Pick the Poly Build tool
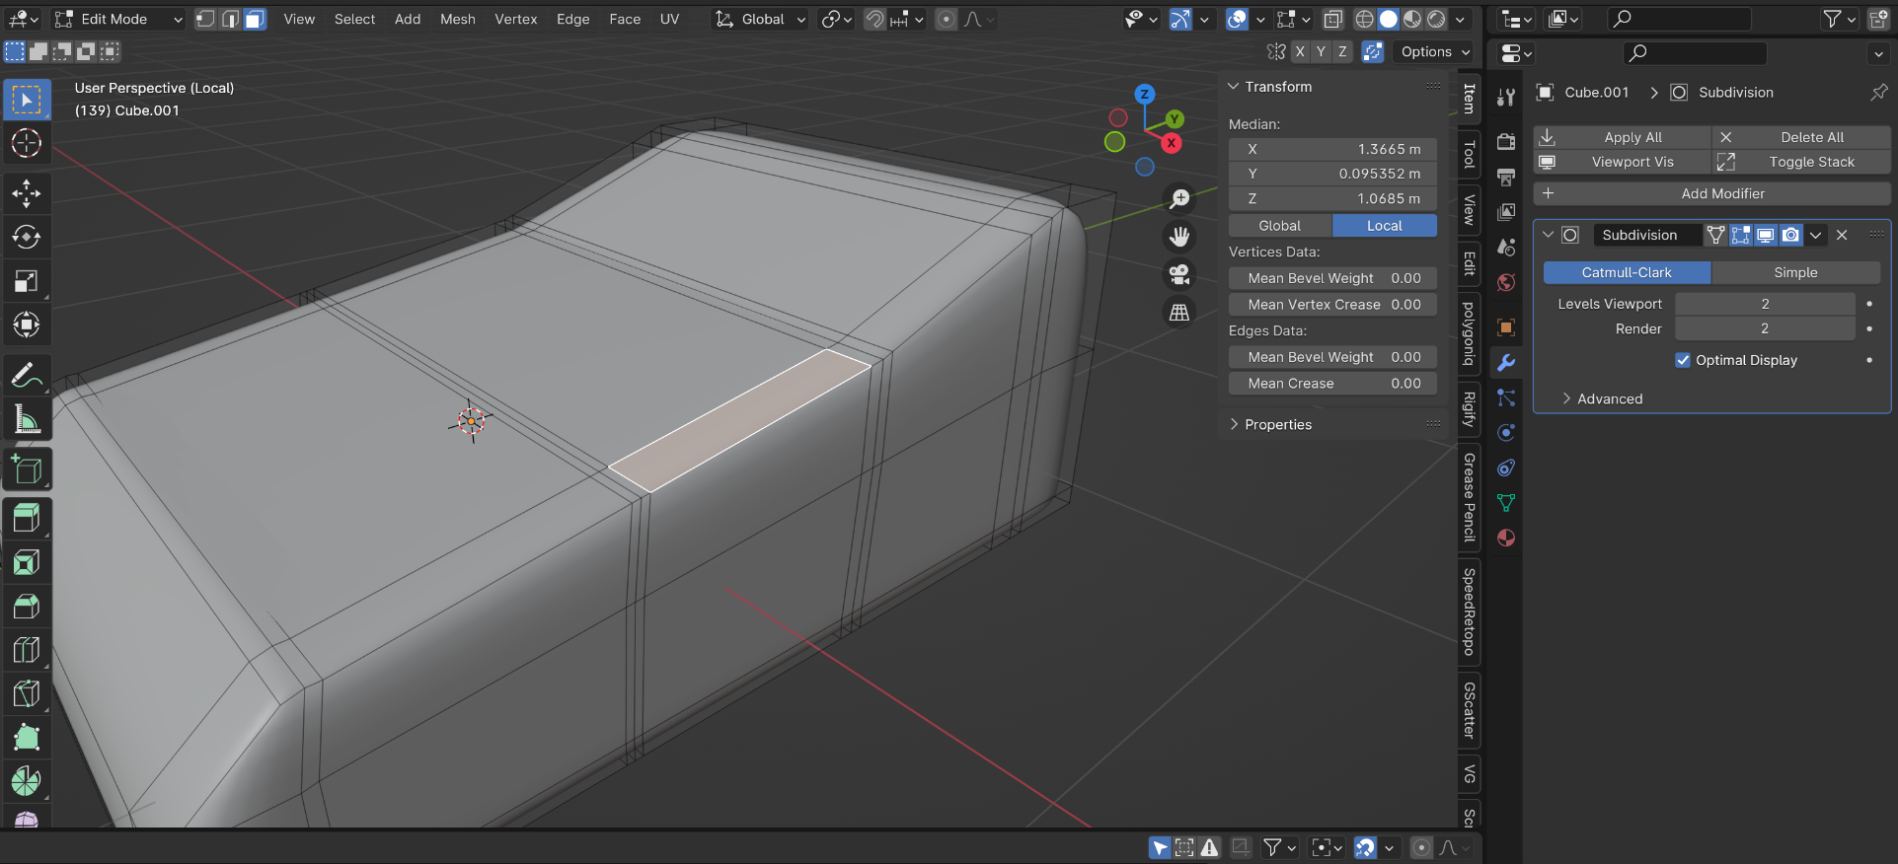 [27, 738]
